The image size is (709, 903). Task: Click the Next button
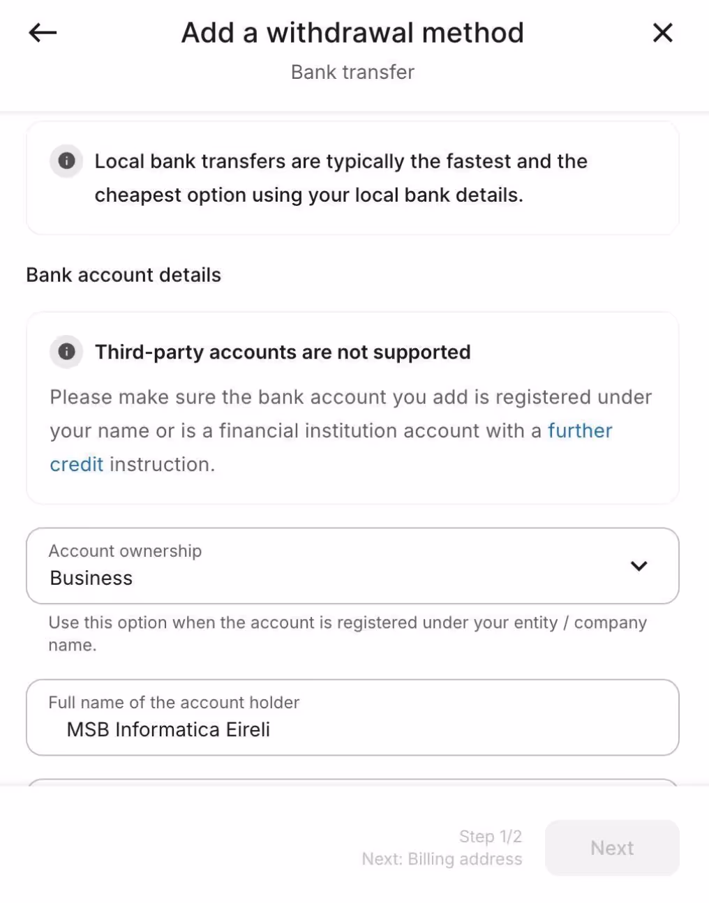click(612, 848)
